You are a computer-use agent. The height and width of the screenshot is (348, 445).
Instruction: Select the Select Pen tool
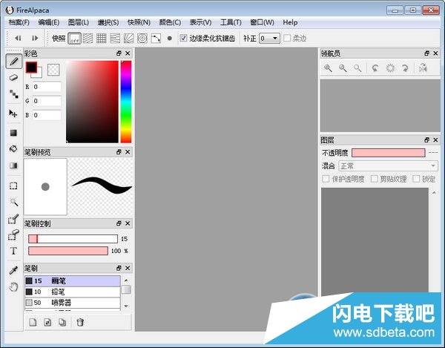tap(13, 219)
